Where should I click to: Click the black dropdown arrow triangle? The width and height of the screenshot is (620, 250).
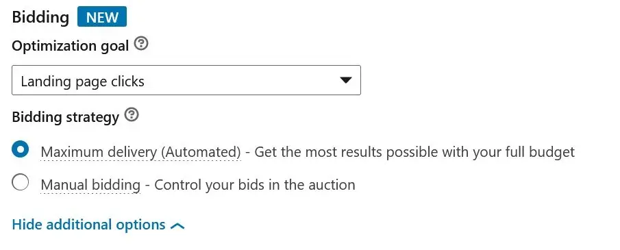(345, 80)
